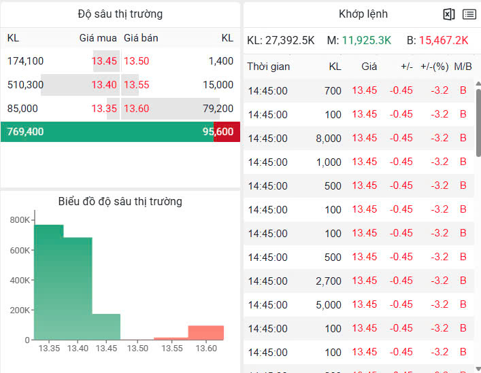Click the Giá mua column header
This screenshot has width=481, height=373.
click(x=98, y=38)
